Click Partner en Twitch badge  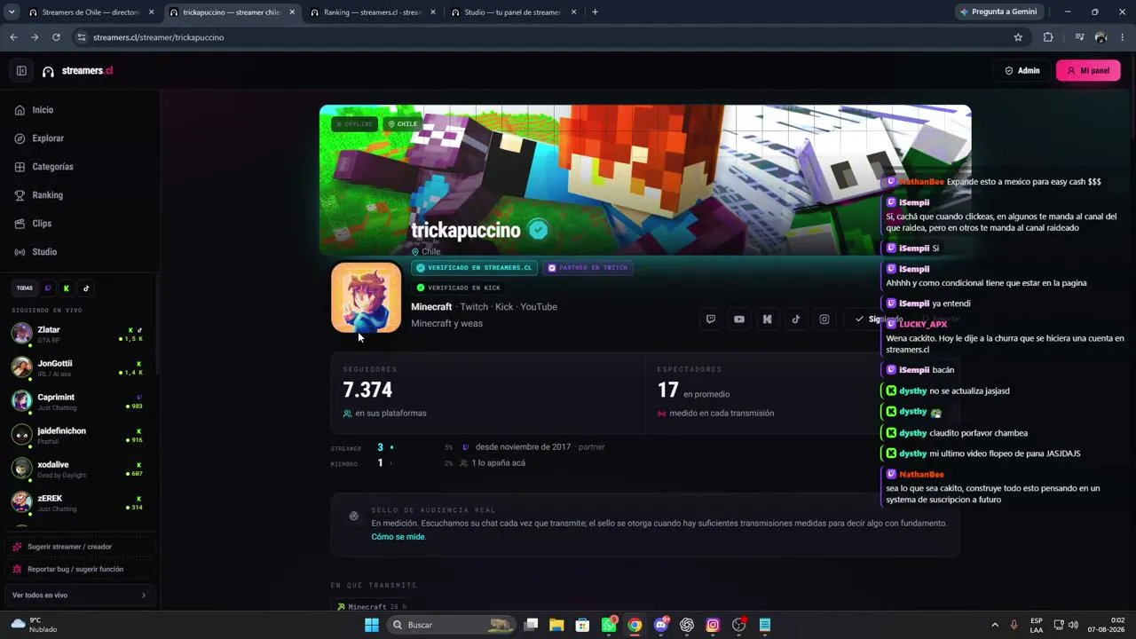coord(588,268)
